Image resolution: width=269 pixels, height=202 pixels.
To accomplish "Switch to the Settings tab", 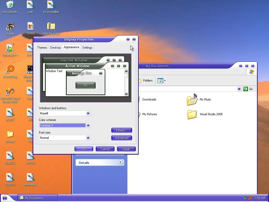I will pyautogui.click(x=87, y=48).
